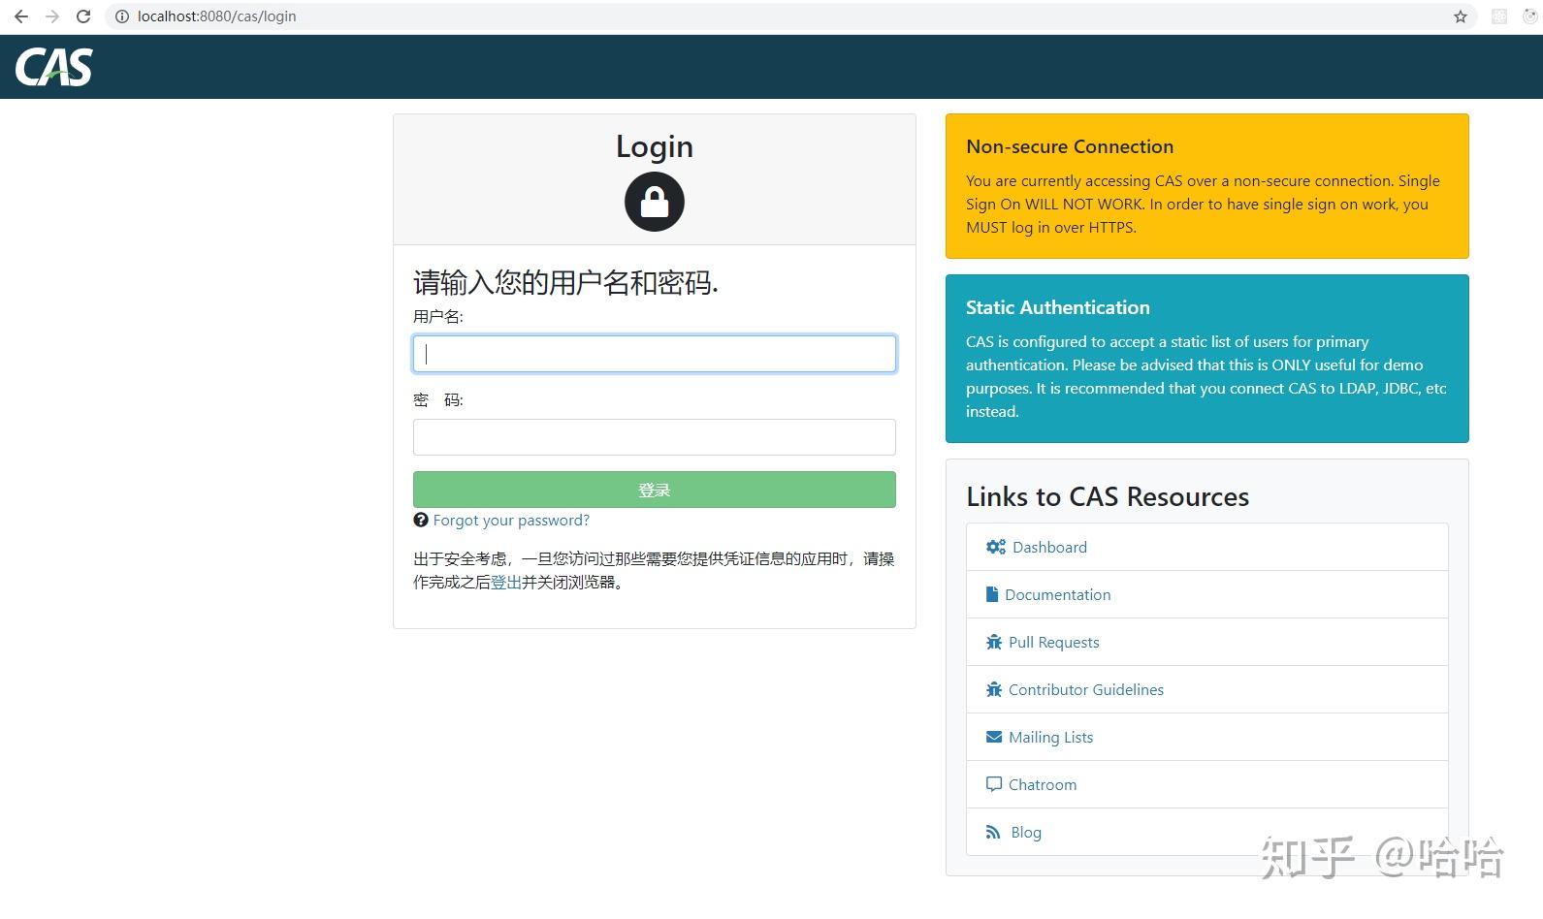Click the RSS feed icon next to Blog

(x=993, y=832)
